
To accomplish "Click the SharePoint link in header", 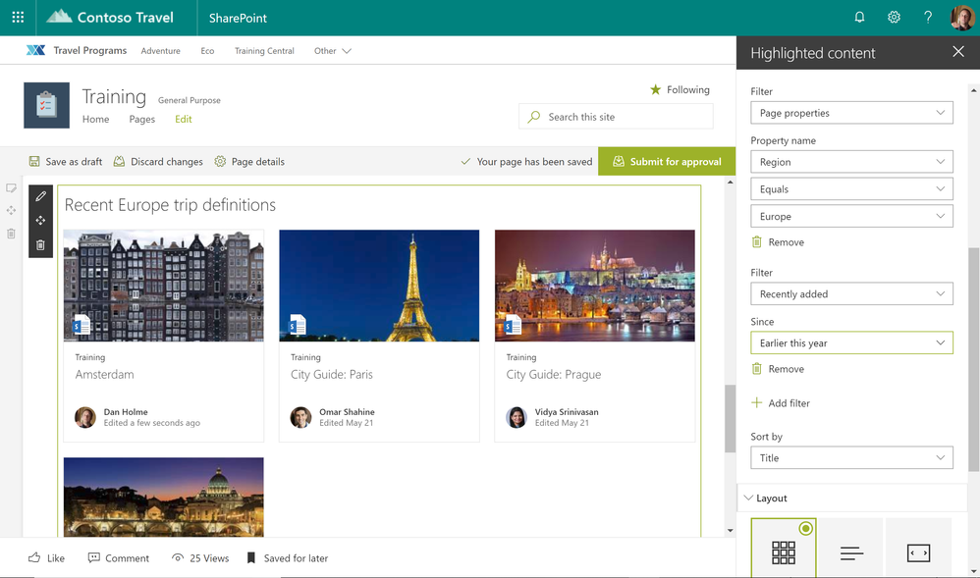I will (238, 18).
